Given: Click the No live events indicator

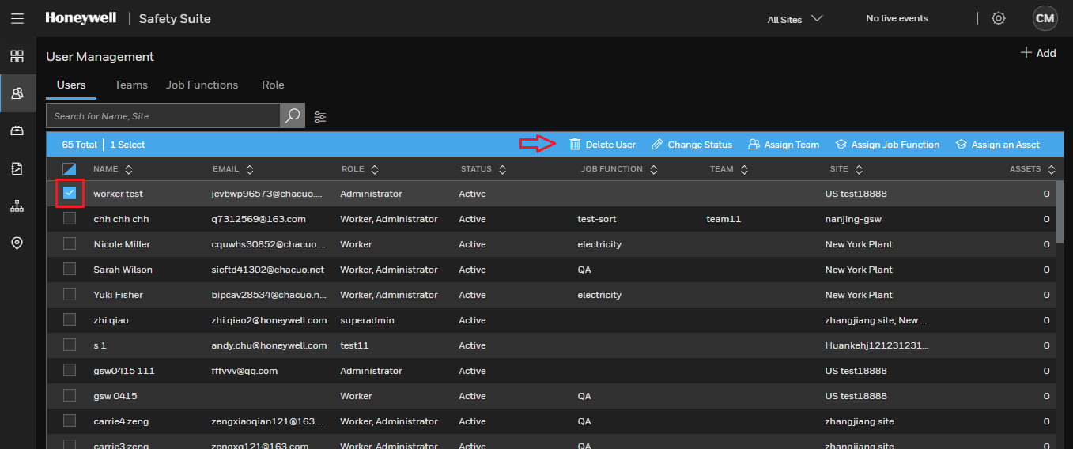Looking at the screenshot, I should click(897, 18).
